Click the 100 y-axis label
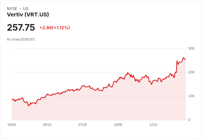202x139 pixels. click(191, 96)
